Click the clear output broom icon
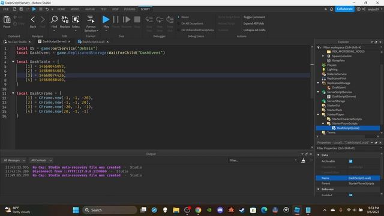This screenshot has width=384, height=216. [x=303, y=161]
